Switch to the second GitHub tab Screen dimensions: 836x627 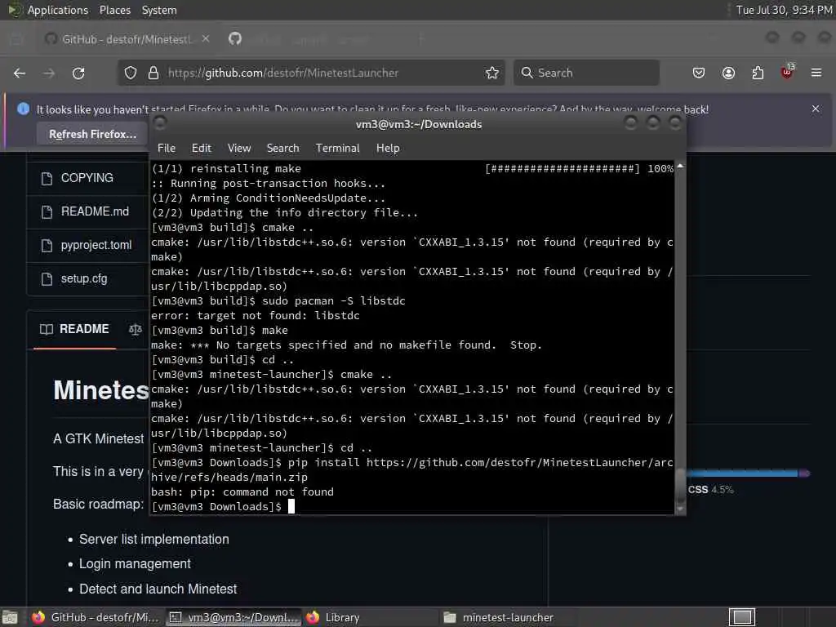235,39
